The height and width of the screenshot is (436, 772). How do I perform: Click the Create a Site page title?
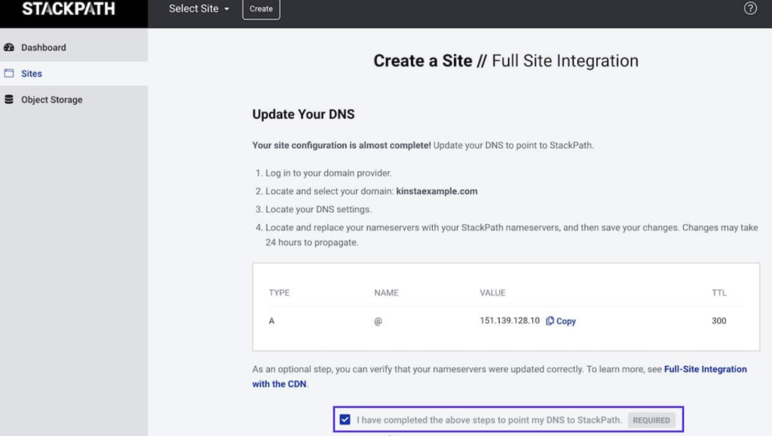click(x=506, y=61)
